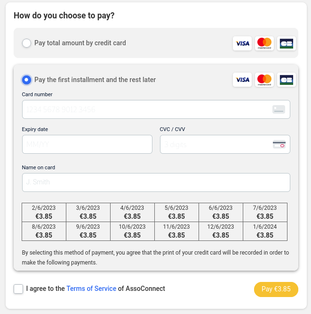Click Mastercard logo in full payment option
The image size is (311, 314).
point(264,43)
